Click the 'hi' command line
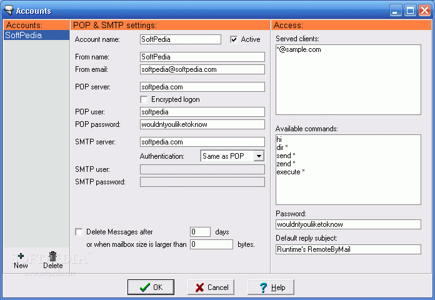435x300 pixels. 279,139
